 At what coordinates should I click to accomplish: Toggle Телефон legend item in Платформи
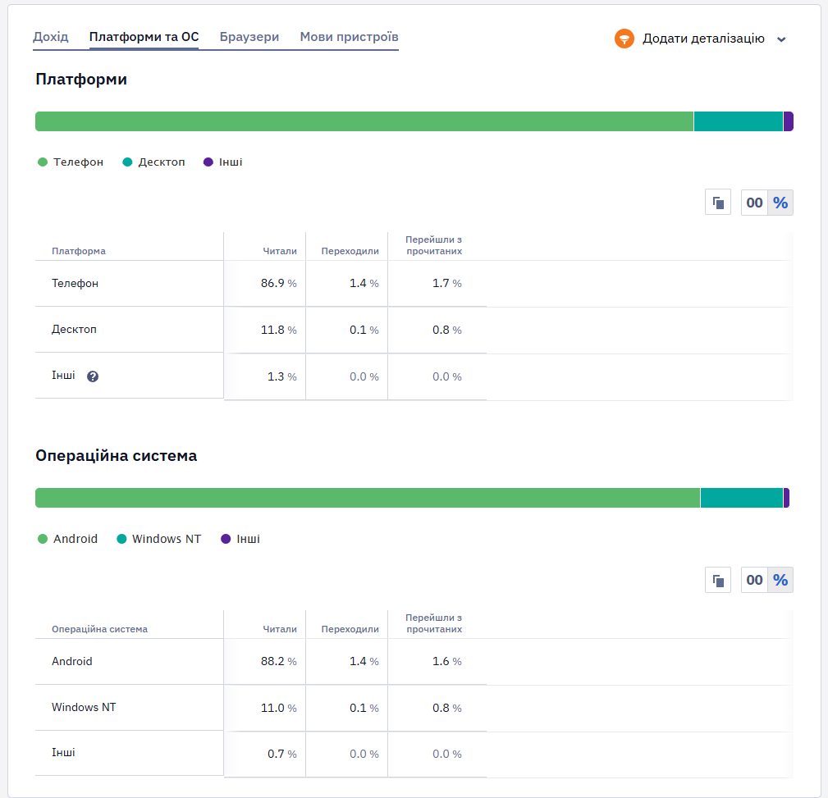[71, 162]
